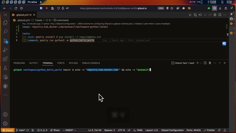The image size is (236, 133).
Task: Switch to the PROBLEMS panel tab
Action: (19, 63)
